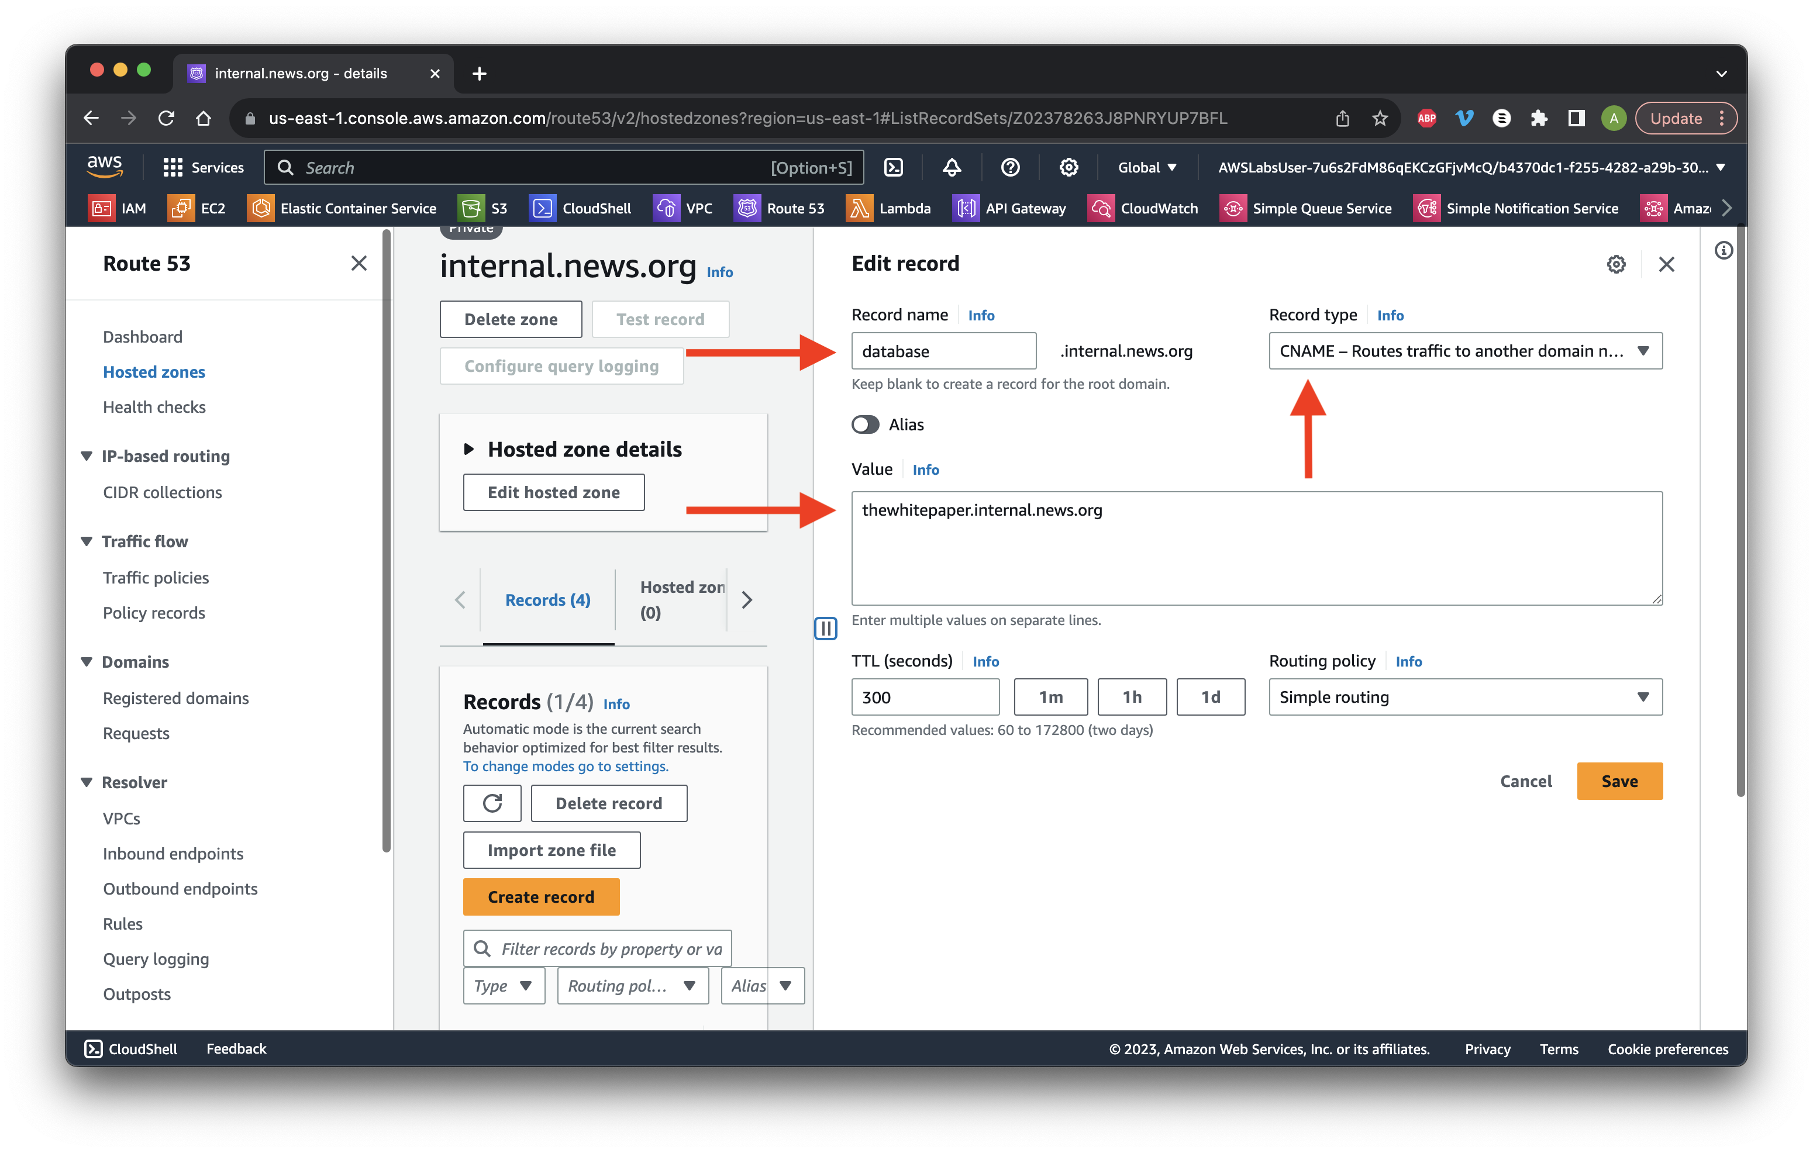Click the Value text area

(1257, 548)
